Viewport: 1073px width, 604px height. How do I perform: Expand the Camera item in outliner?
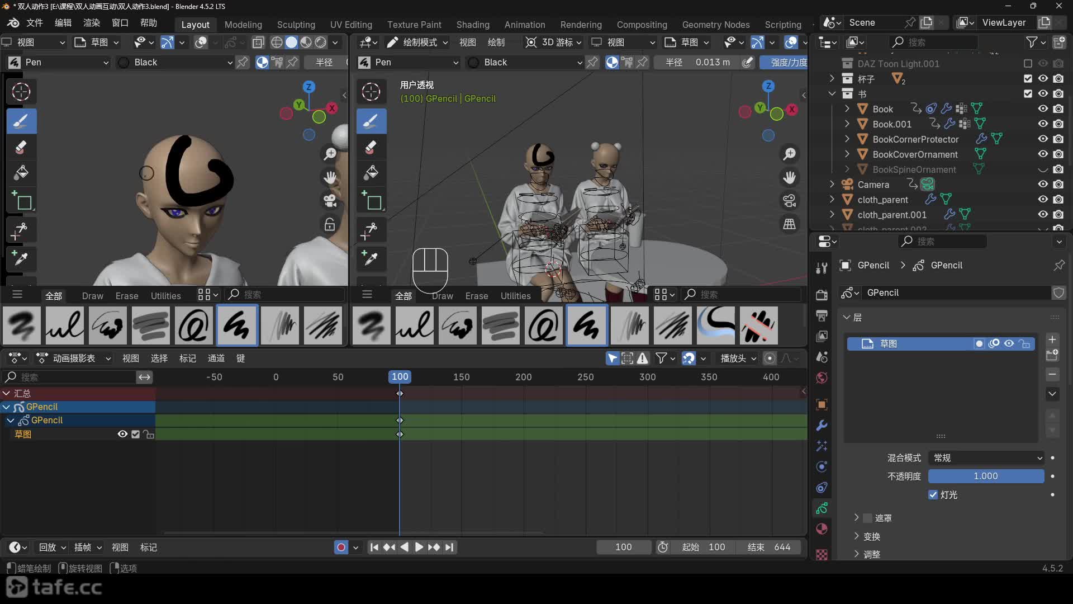(832, 185)
